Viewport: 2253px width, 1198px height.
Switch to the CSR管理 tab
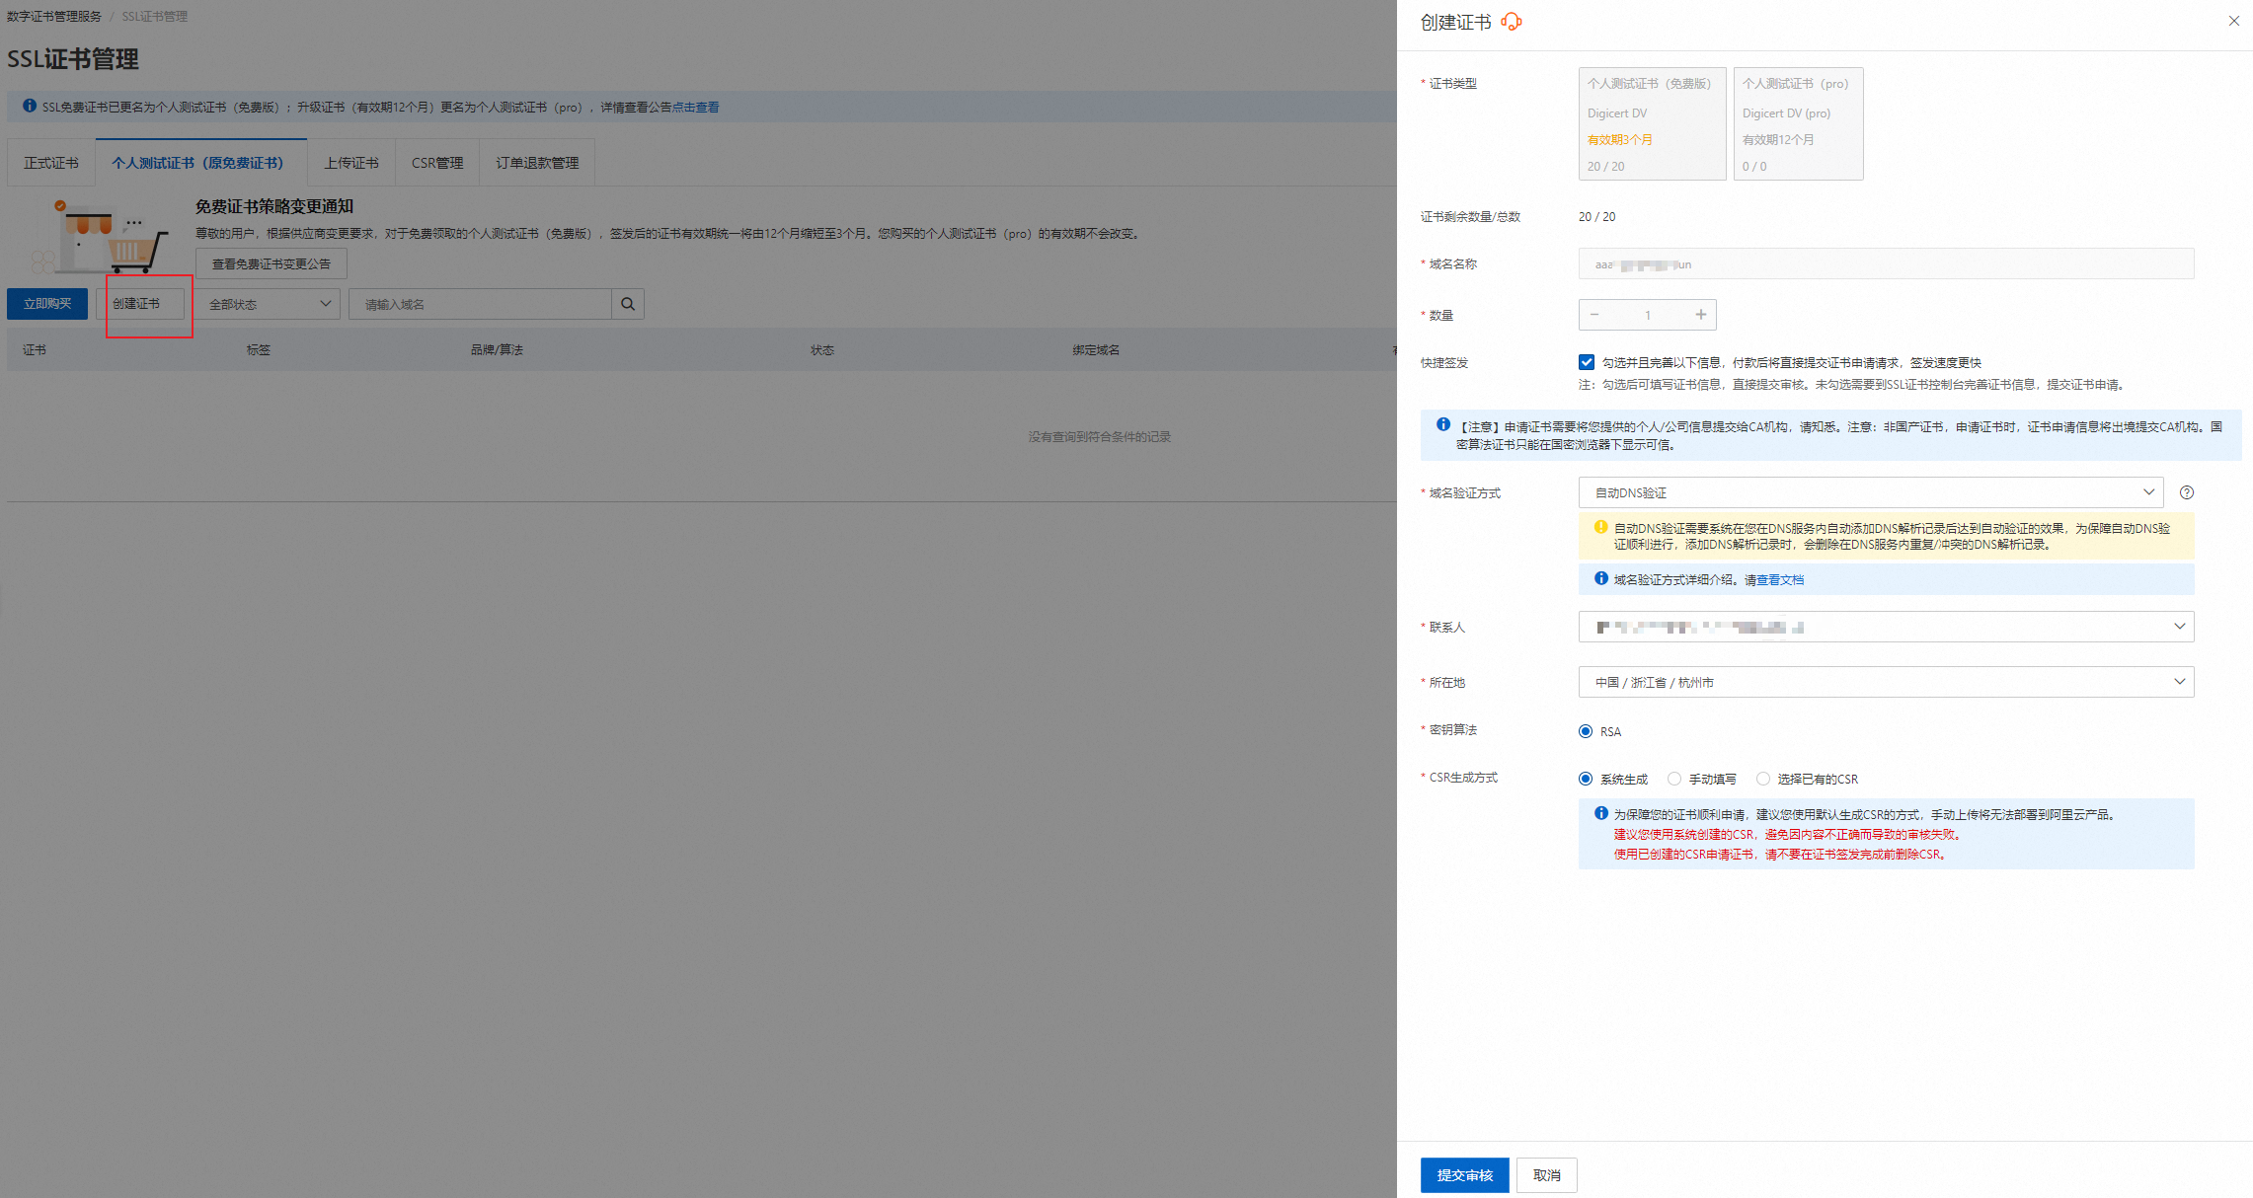(x=436, y=163)
